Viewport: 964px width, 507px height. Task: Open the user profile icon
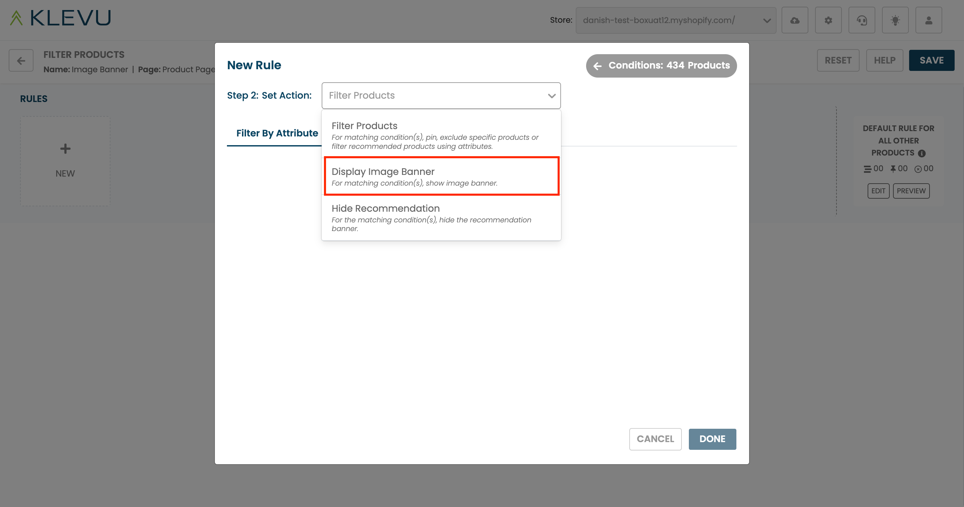click(929, 20)
